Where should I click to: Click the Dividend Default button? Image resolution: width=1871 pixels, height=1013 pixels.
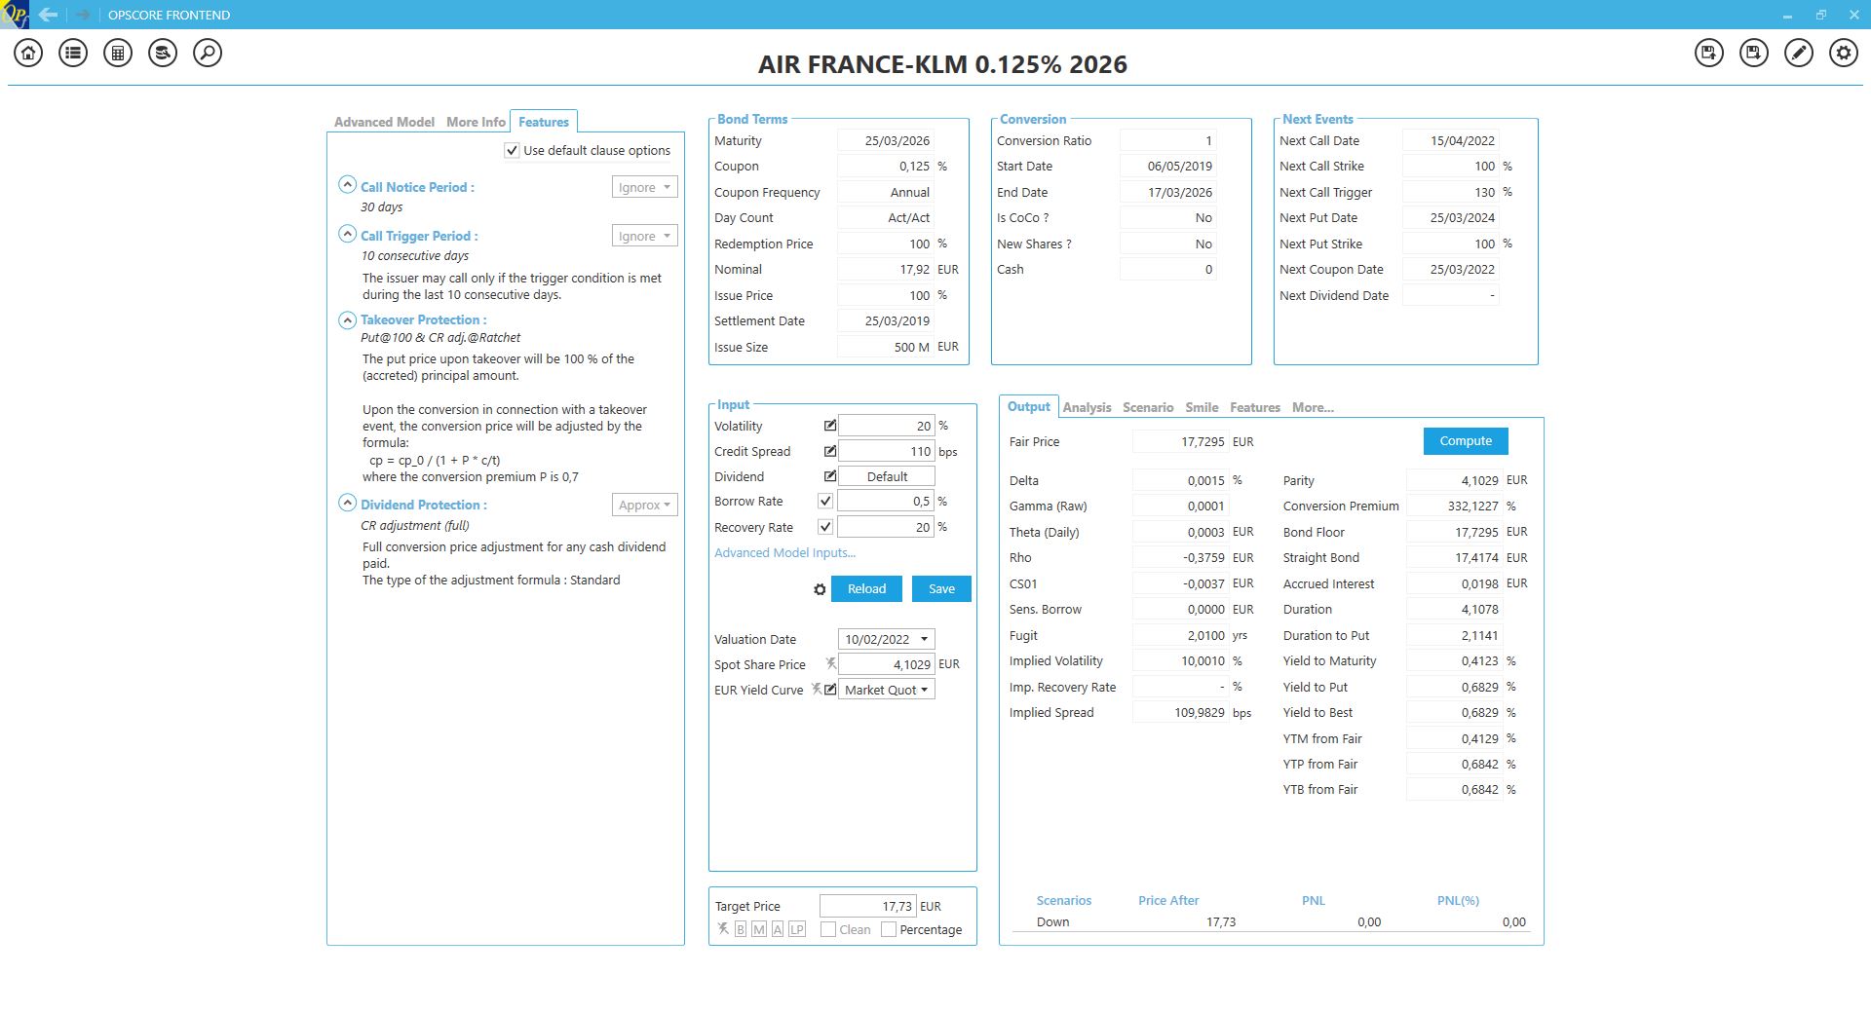tap(887, 476)
